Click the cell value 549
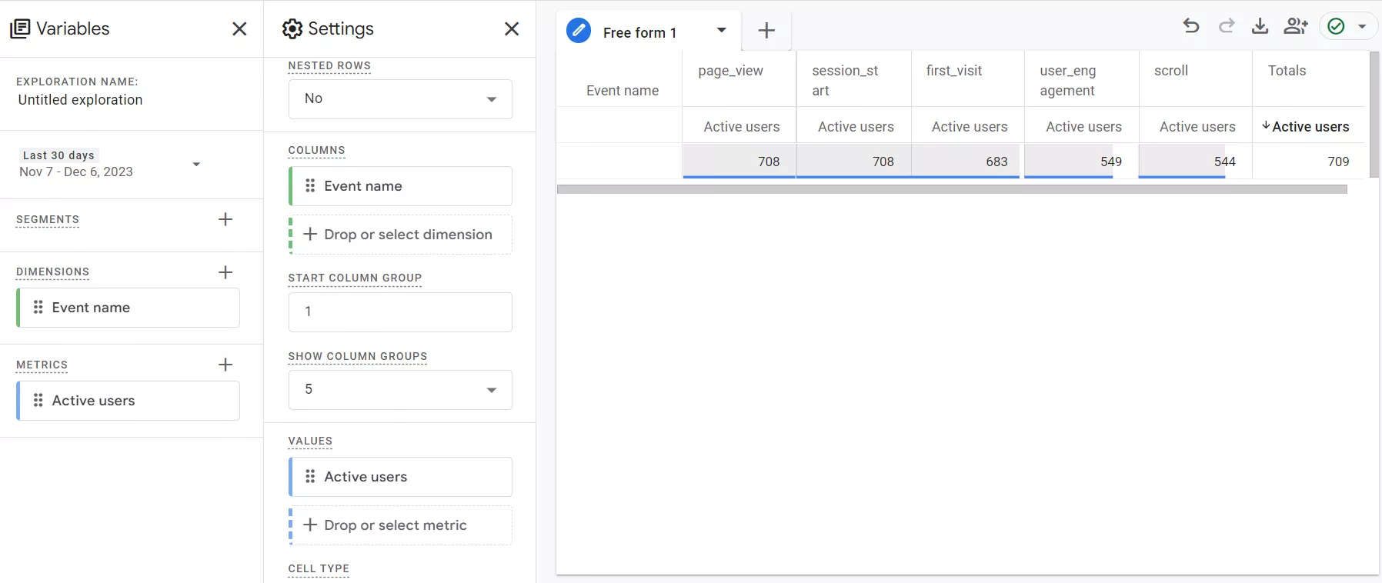Image resolution: width=1382 pixels, height=583 pixels. (x=1111, y=162)
